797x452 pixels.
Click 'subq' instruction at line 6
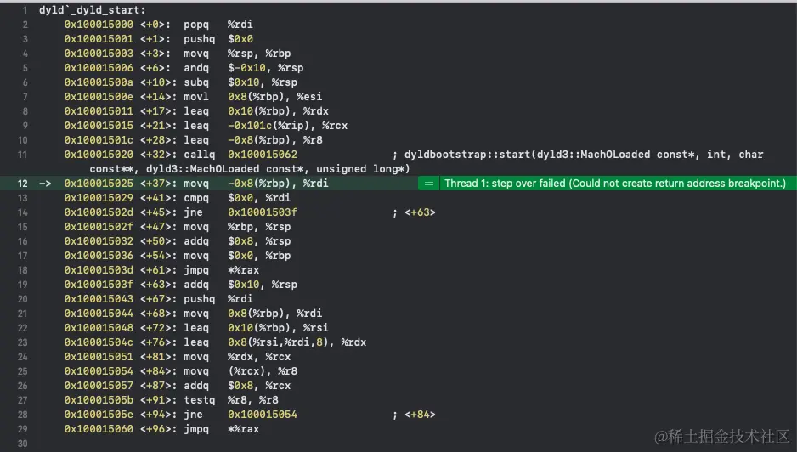196,82
